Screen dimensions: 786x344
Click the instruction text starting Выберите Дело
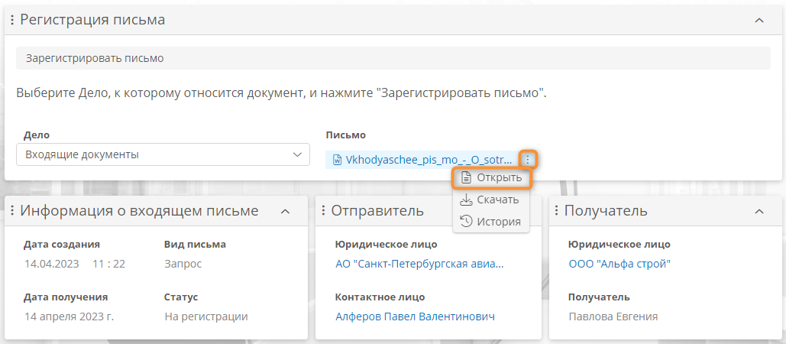tap(281, 92)
